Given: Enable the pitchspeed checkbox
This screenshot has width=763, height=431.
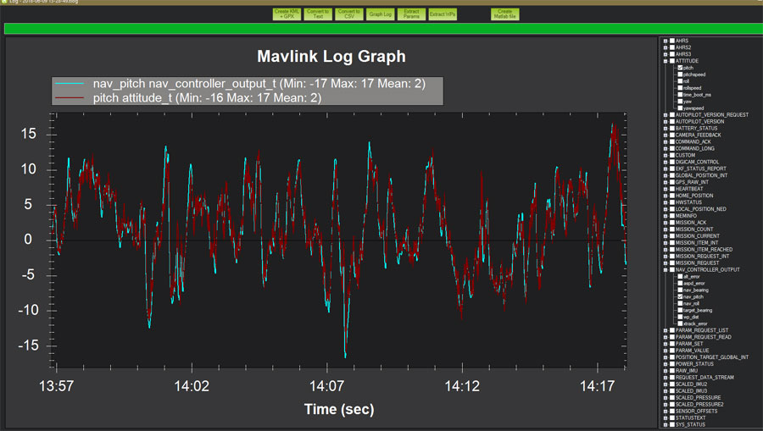Looking at the screenshot, I should click(680, 75).
